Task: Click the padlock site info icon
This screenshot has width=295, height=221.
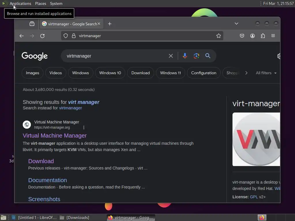Action: click(x=74, y=36)
